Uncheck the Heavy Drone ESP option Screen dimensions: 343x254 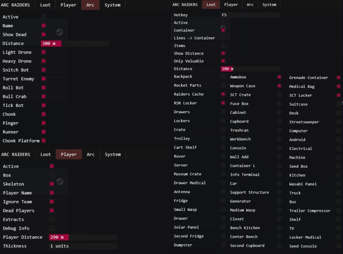43,61
